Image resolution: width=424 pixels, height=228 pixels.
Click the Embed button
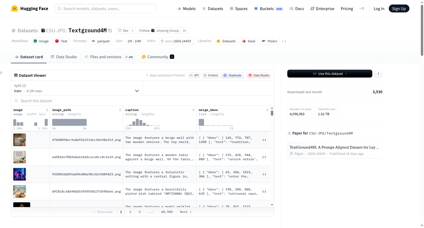pos(210,75)
